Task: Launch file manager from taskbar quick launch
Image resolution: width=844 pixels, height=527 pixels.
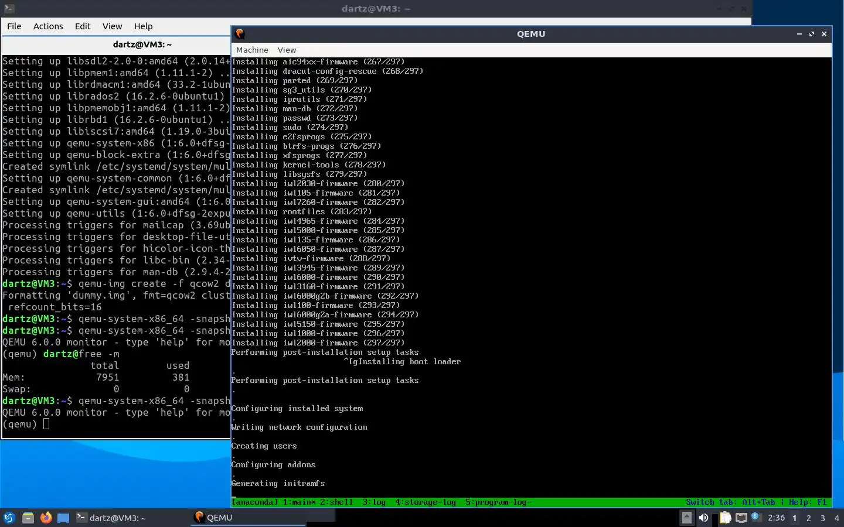Action: (x=28, y=518)
